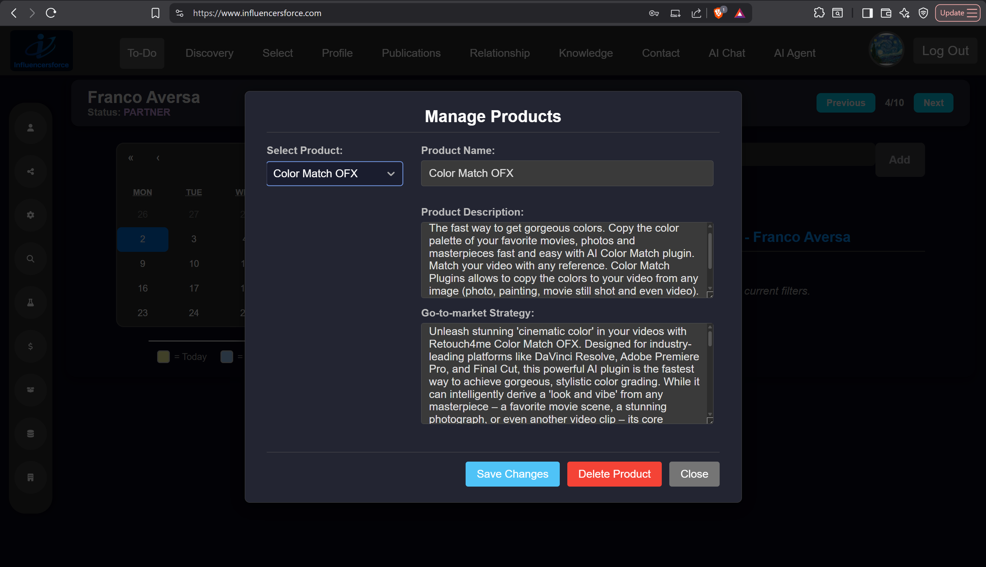Click the share icon in the left sidebar

30,171
